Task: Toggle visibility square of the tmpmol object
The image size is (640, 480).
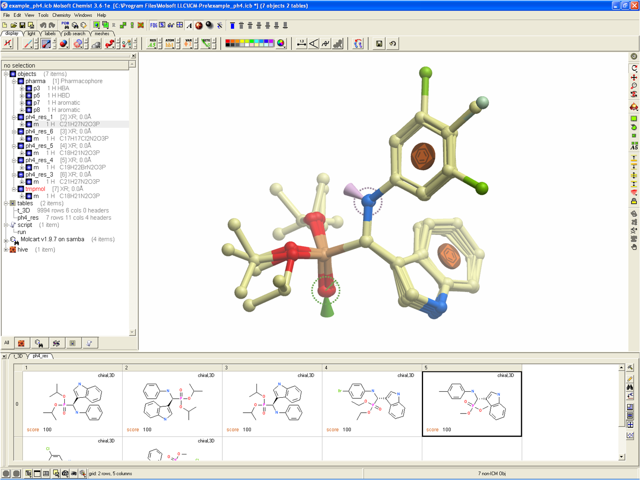Action: (21, 189)
